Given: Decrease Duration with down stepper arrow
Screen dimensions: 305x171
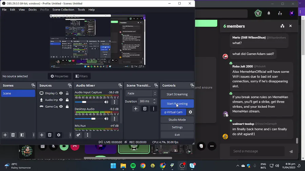Looking at the screenshot, I should pos(154,102).
